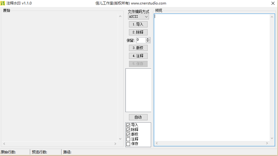Click the white list box below 5.保存
This screenshot has width=278, height=156.
(138, 90)
